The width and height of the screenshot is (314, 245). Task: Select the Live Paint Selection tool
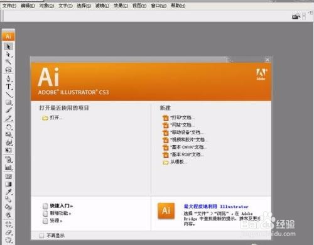click(x=8, y=215)
